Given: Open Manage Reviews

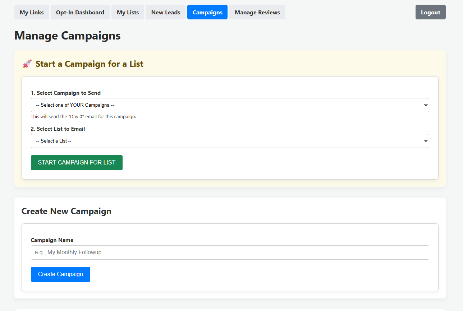Looking at the screenshot, I should click(x=257, y=12).
